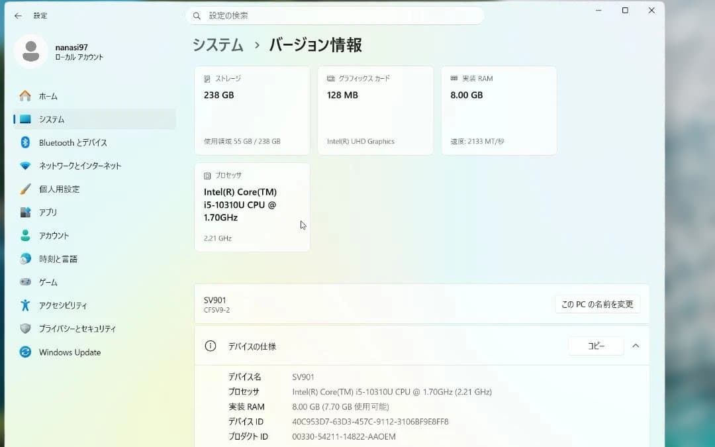Open Bluetooth とデバイス settings
The image size is (715, 447).
[x=95, y=142]
